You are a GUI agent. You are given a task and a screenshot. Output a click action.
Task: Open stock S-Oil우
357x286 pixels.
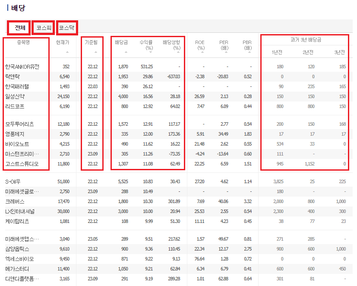(x=13, y=181)
